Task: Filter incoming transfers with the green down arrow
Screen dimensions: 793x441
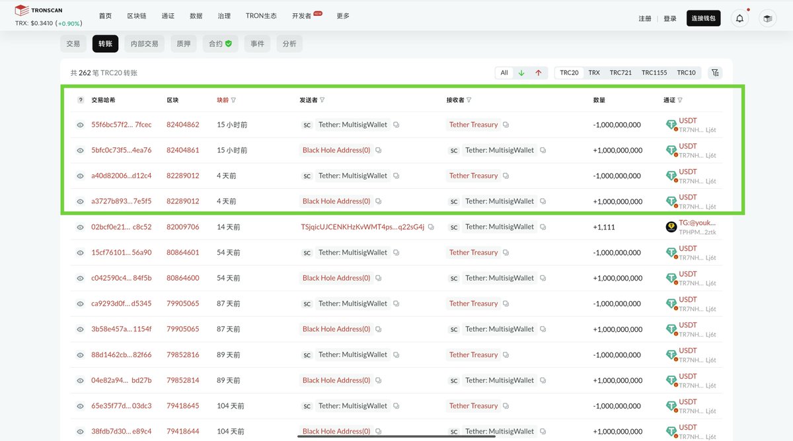Action: pos(521,73)
